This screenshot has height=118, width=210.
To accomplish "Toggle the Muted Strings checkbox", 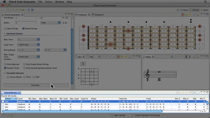I will tap(23, 29).
